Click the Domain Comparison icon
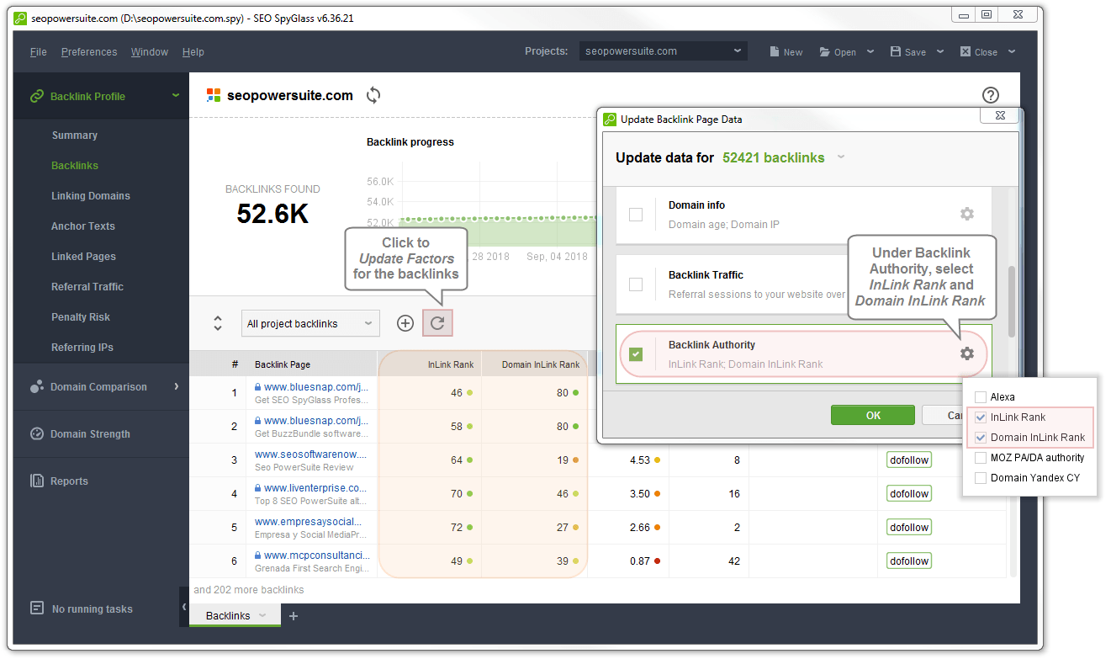 point(36,387)
